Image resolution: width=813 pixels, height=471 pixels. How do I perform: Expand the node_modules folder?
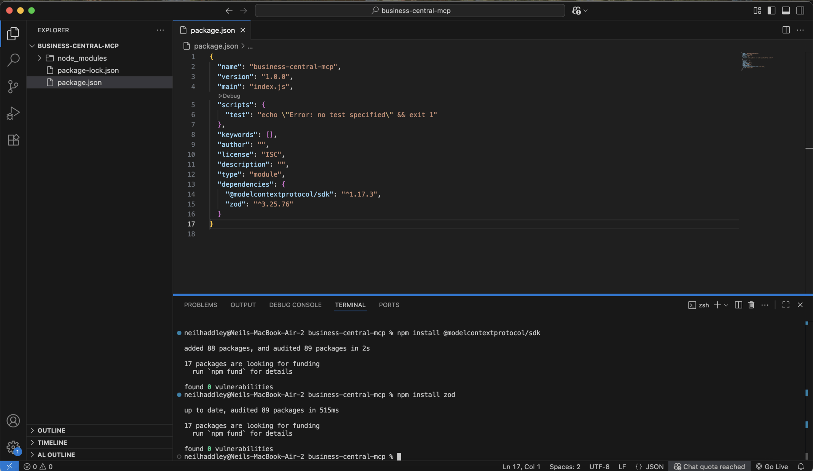pos(39,58)
